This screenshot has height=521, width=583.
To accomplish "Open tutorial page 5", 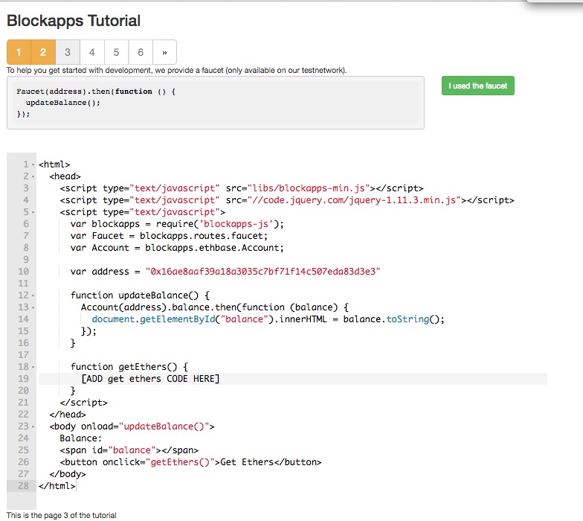I will click(x=116, y=52).
